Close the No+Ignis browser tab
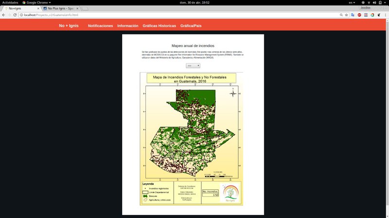 pos(38,9)
